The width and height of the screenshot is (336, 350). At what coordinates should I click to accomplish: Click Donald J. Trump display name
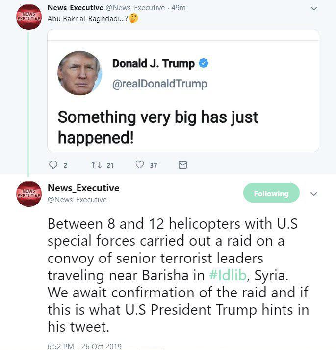click(153, 63)
